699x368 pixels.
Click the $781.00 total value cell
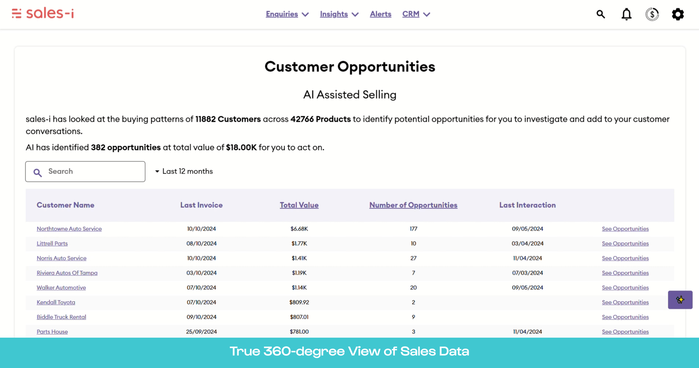299,331
